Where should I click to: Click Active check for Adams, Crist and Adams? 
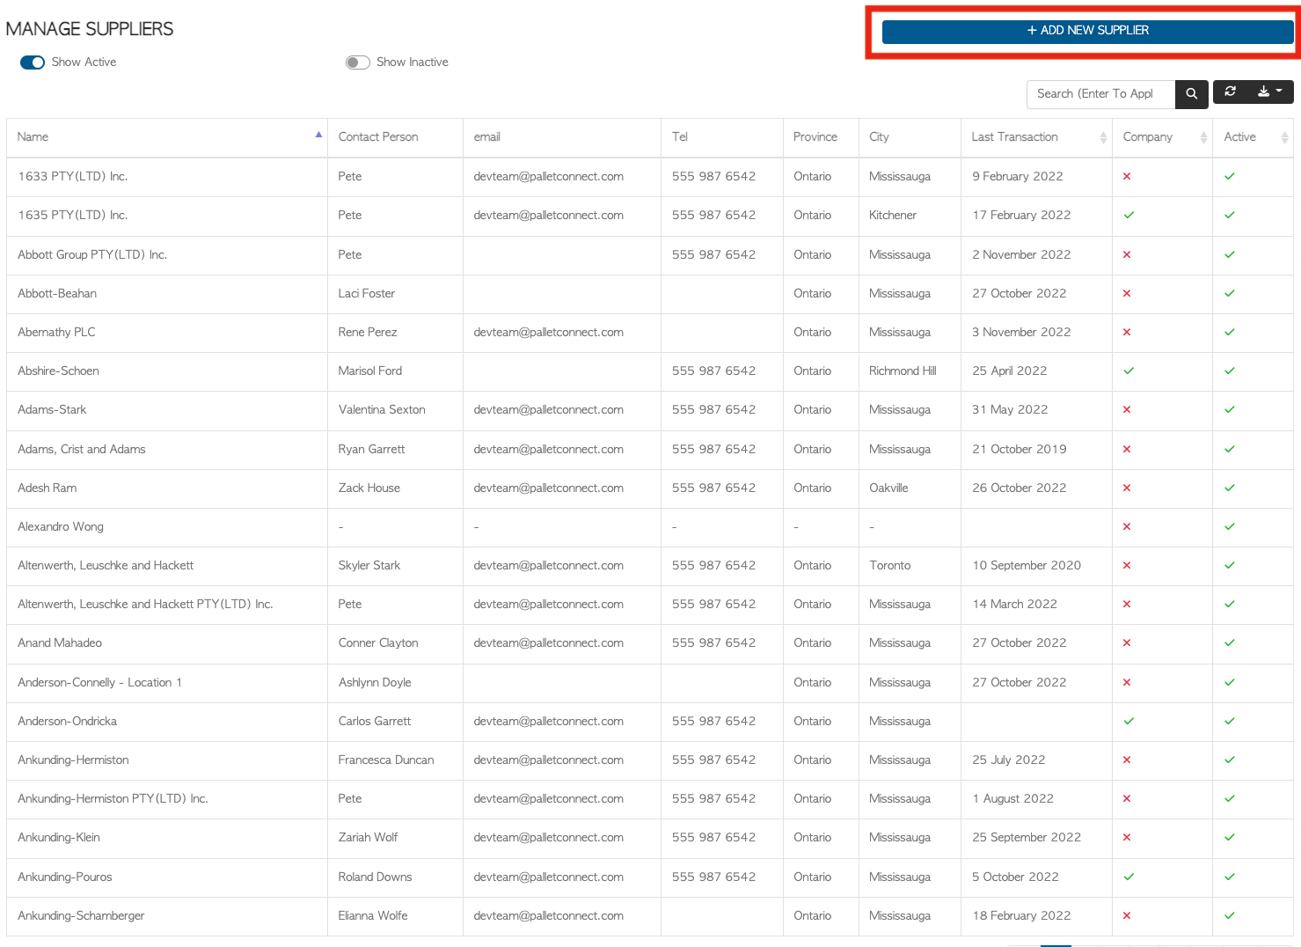pyautogui.click(x=1230, y=450)
